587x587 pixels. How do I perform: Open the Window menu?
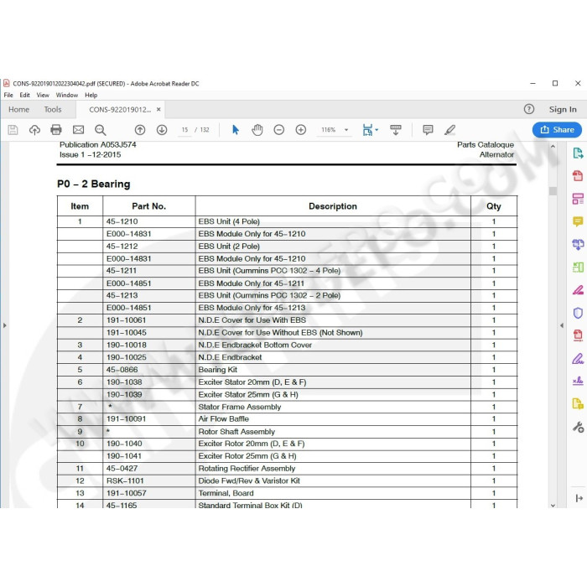pos(66,95)
